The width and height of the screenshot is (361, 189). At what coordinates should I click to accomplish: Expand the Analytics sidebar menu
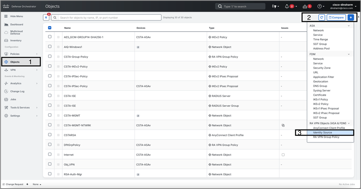click(37, 84)
